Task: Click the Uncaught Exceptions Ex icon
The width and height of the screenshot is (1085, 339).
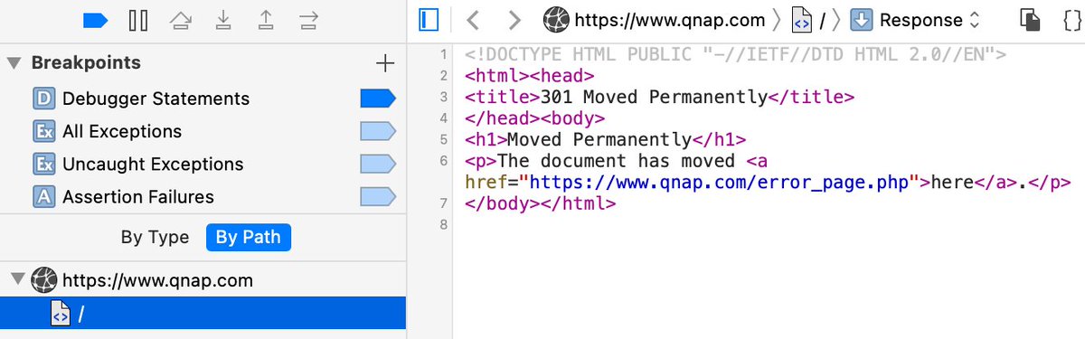Action: click(x=44, y=164)
